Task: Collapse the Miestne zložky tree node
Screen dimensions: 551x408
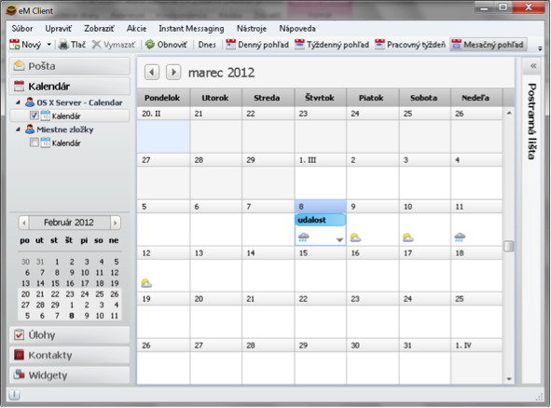Action: tap(18, 129)
